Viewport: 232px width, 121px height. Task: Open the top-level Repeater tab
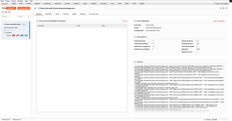click(37, 3)
